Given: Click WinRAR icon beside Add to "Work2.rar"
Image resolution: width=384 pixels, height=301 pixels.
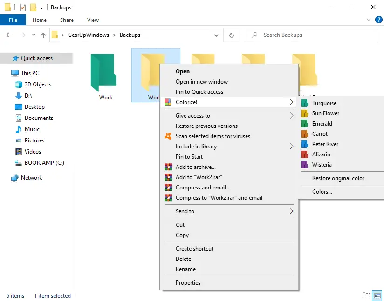Looking at the screenshot, I should [168, 177].
